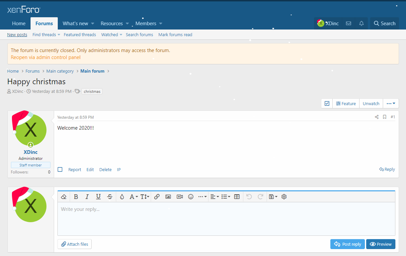Open the more options ellipsis menu beside Unwatch

coord(391,103)
